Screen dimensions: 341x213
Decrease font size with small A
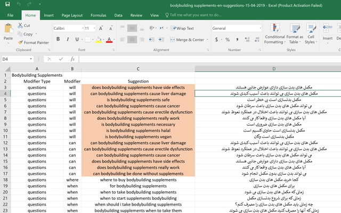(111, 28)
